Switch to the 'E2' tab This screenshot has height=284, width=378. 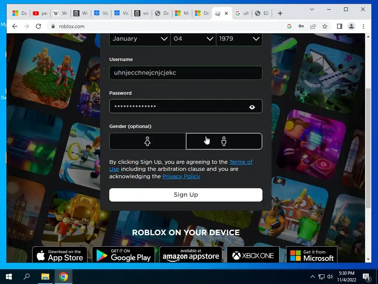coord(262,13)
